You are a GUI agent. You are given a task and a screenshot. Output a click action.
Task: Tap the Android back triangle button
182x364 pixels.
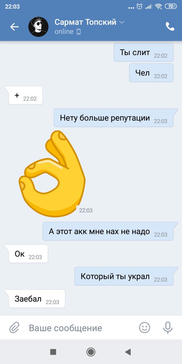click(128, 352)
